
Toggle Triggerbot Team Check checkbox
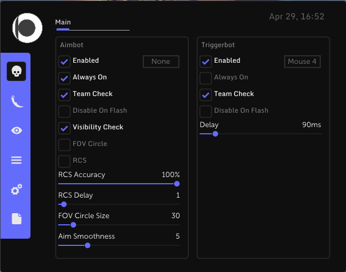pyautogui.click(x=206, y=94)
